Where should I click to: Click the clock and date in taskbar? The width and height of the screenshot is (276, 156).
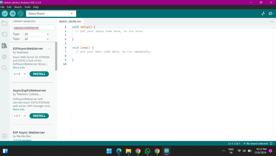tap(260, 151)
